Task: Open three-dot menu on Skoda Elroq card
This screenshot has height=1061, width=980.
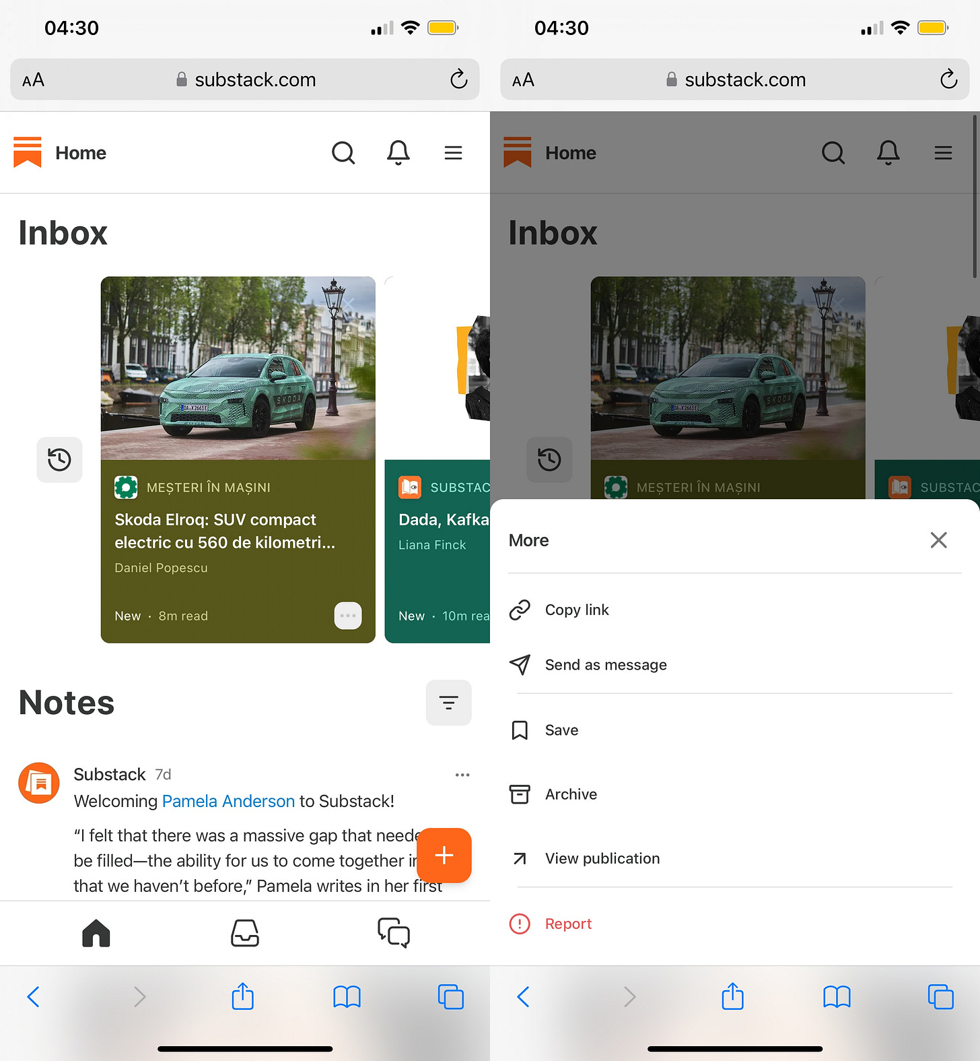Action: [348, 616]
